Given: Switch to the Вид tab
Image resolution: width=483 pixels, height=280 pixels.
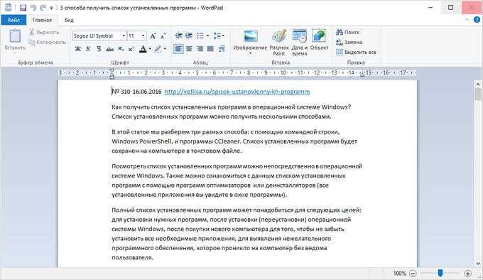Looking at the screenshot, I should click(x=69, y=20).
